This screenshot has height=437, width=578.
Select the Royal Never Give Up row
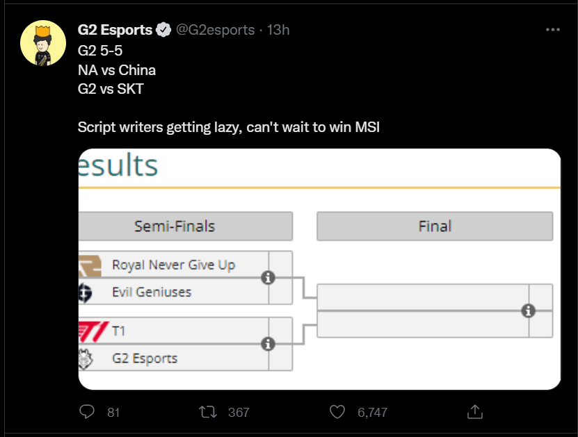coord(186,264)
